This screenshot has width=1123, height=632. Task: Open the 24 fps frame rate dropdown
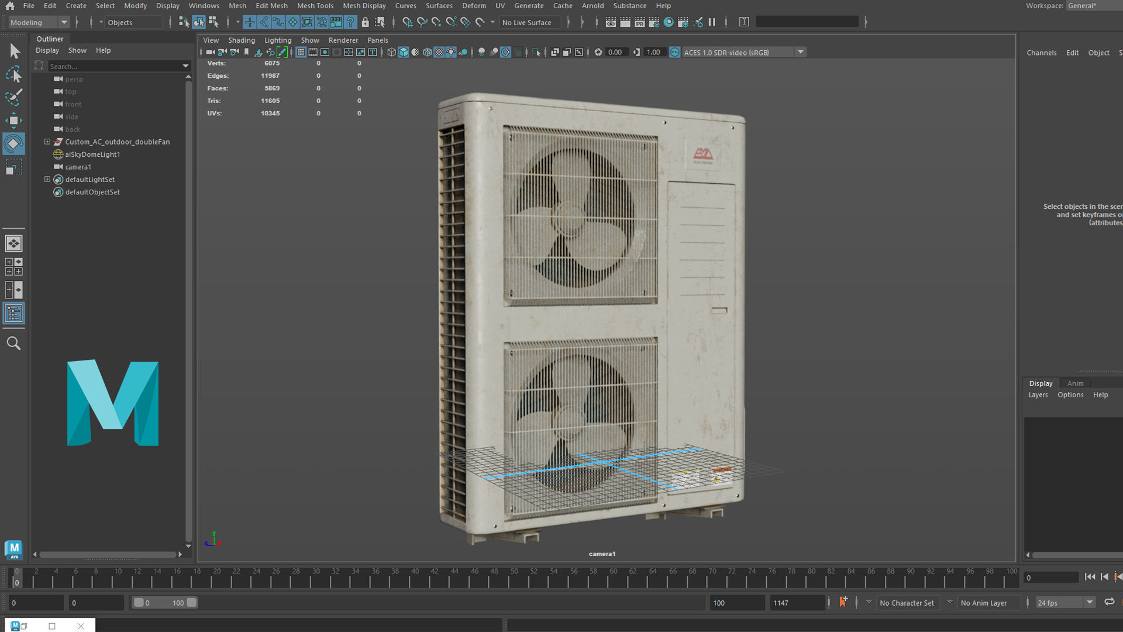1066,602
